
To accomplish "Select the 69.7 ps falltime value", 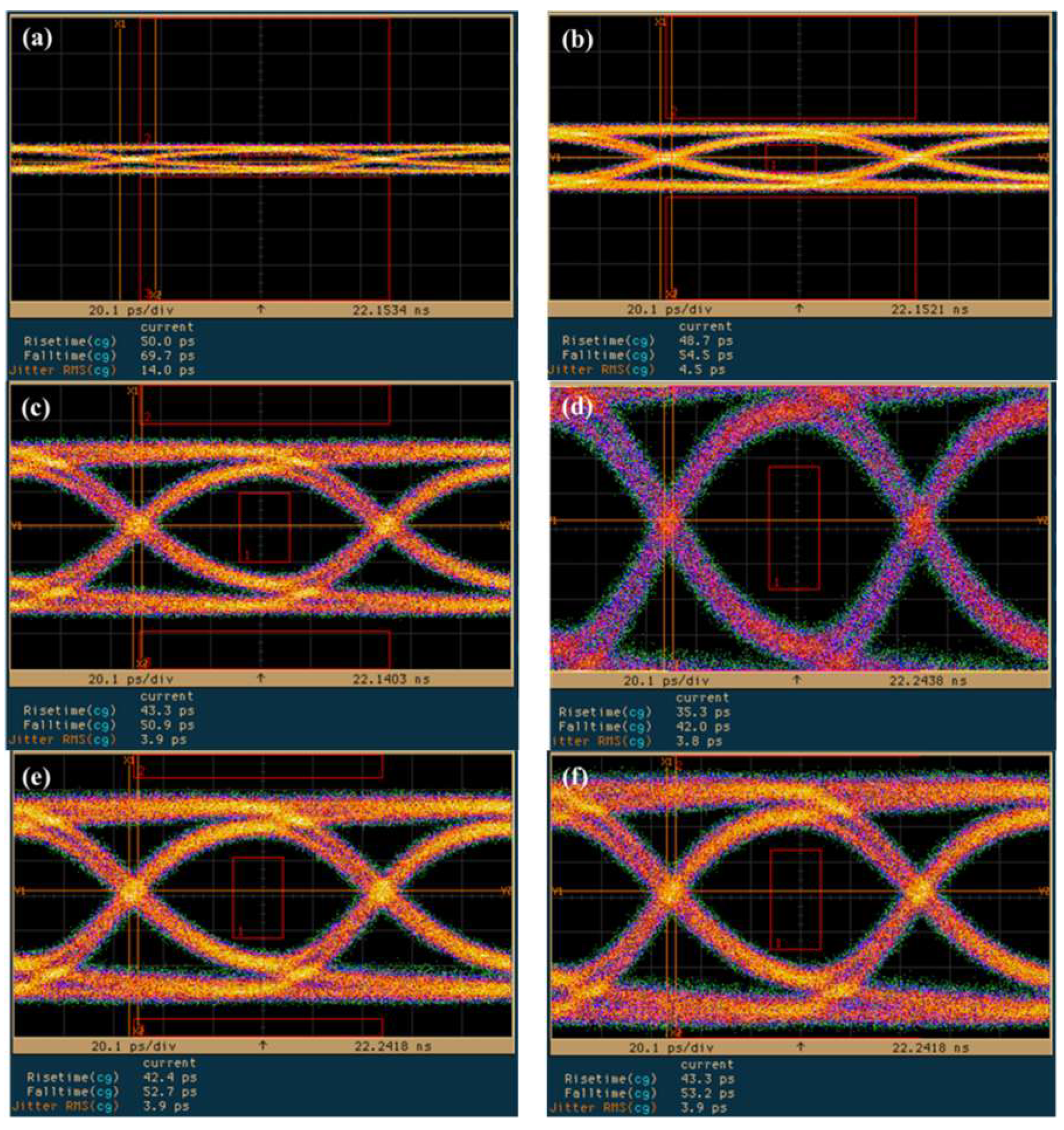I will pyautogui.click(x=167, y=356).
